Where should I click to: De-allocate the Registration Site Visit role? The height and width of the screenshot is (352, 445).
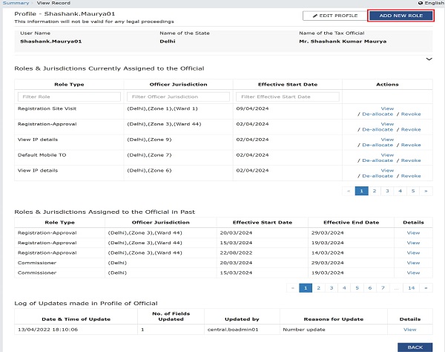(378, 114)
